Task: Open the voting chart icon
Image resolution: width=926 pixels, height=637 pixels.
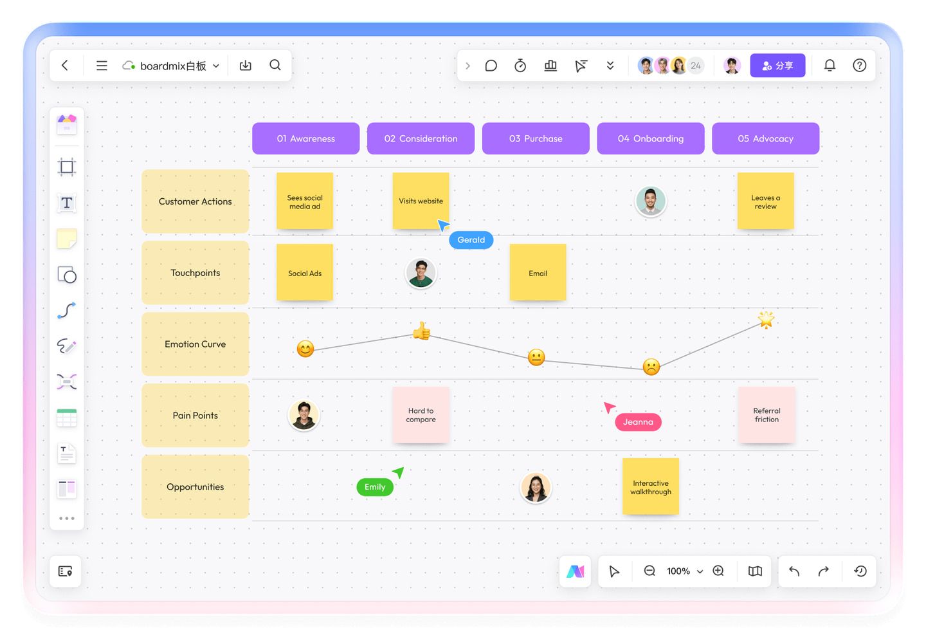Action: 550,66
